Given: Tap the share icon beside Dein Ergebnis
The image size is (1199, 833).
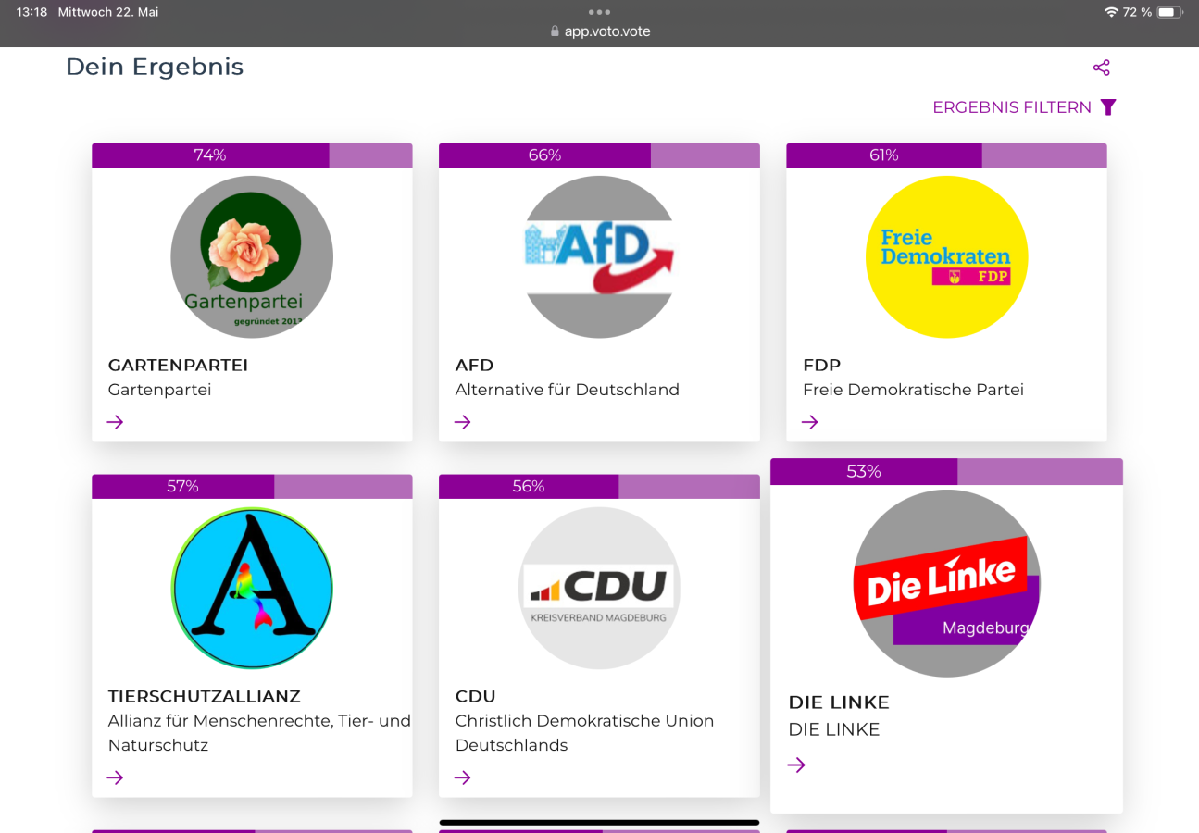Looking at the screenshot, I should click(x=1101, y=68).
